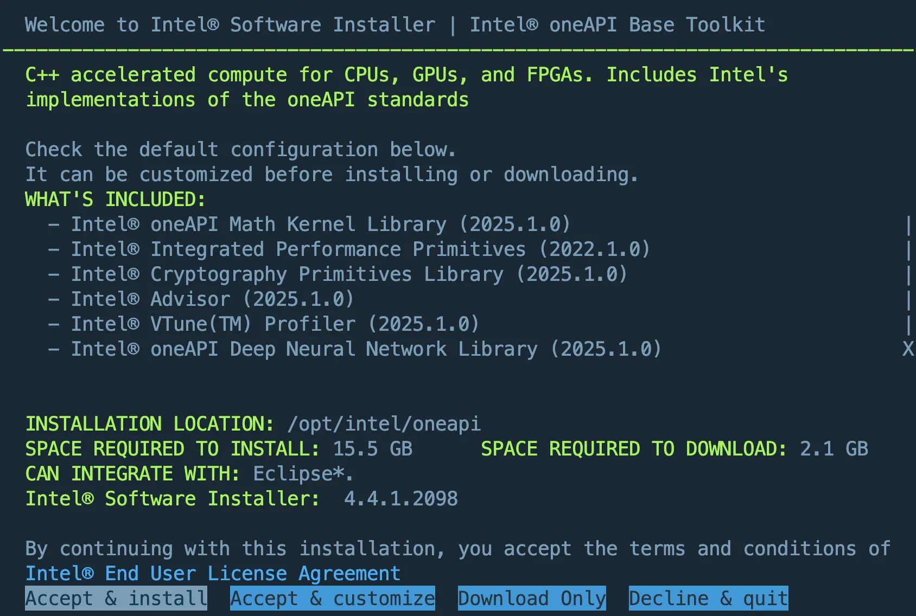Select the Download Only button
Screen dimensions: 916x616
point(531,598)
